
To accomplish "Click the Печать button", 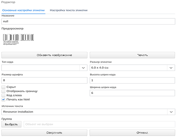I will coord(132,55).
